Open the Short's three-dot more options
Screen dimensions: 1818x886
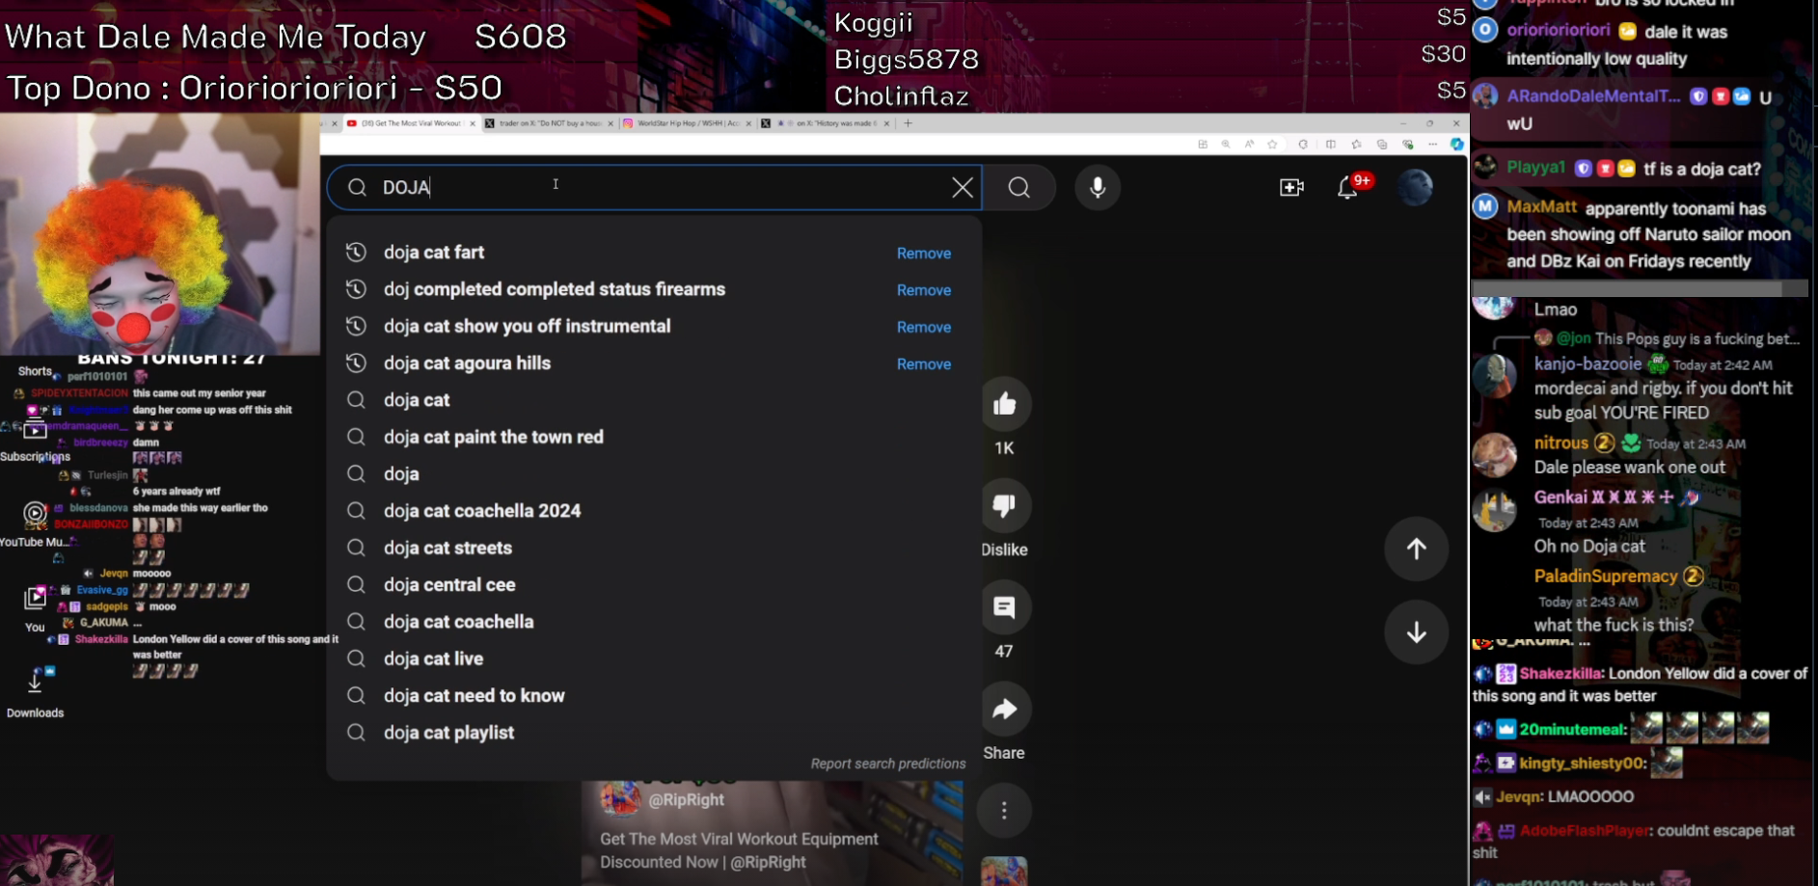1004,811
